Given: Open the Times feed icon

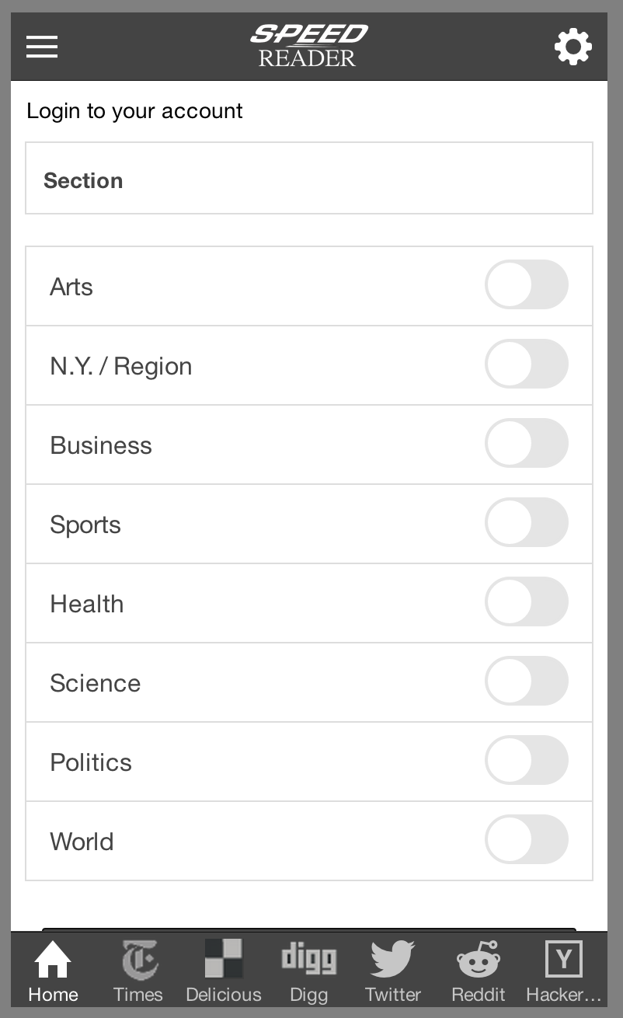Looking at the screenshot, I should coord(138,959).
